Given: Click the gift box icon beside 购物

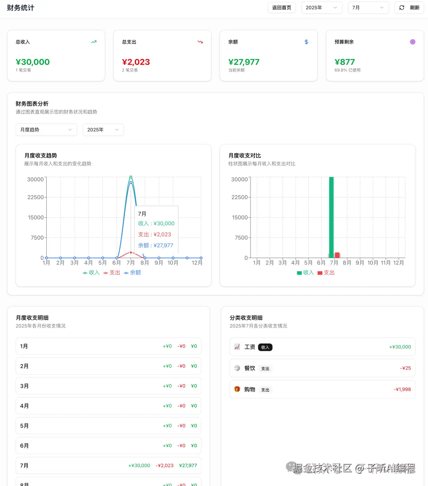Looking at the screenshot, I should [237, 389].
